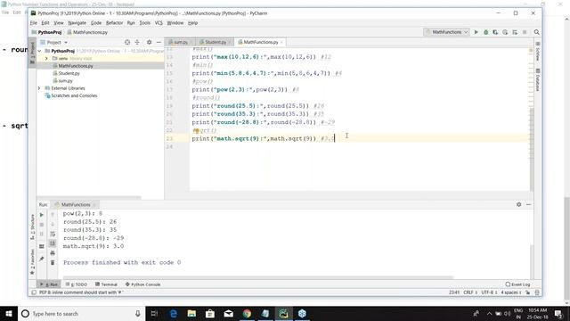Image resolution: width=570 pixels, height=321 pixels.
Task: Click the Windows taskbar search box
Action: [x=81, y=313]
